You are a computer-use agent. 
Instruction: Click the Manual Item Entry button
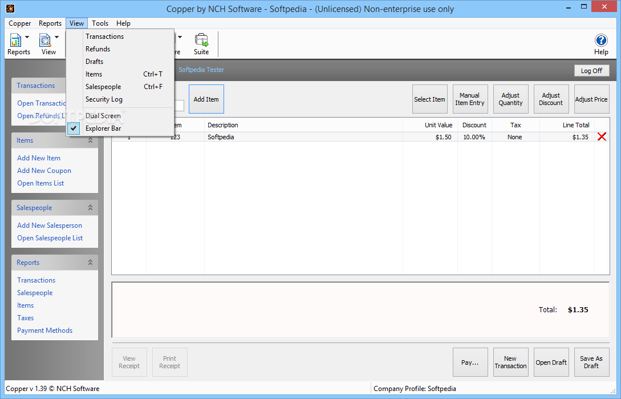click(470, 99)
